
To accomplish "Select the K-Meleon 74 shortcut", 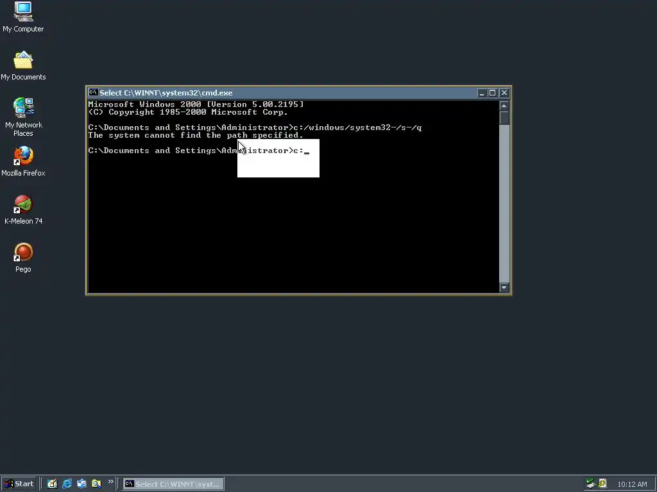I will pos(24,209).
